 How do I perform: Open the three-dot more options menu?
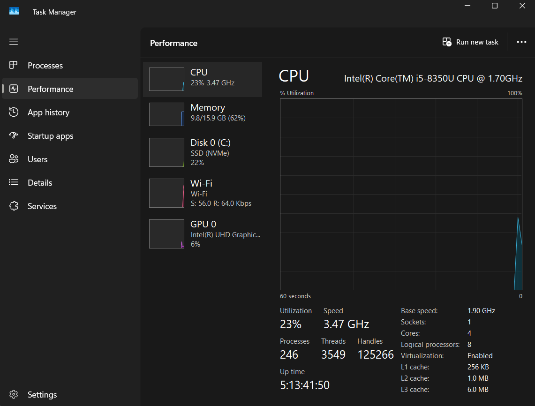point(521,42)
